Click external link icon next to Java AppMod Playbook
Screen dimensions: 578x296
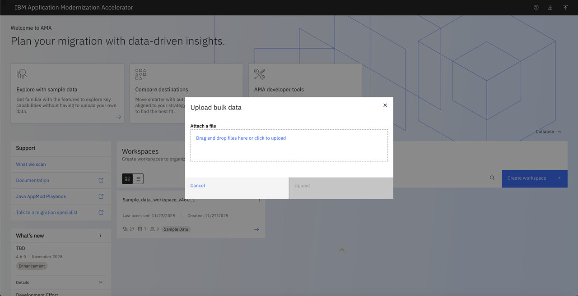point(101,196)
